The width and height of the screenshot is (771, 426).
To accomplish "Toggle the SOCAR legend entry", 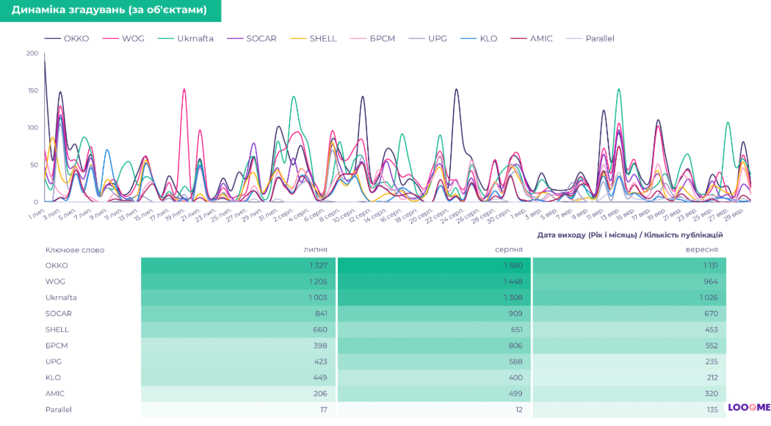I will (x=252, y=38).
